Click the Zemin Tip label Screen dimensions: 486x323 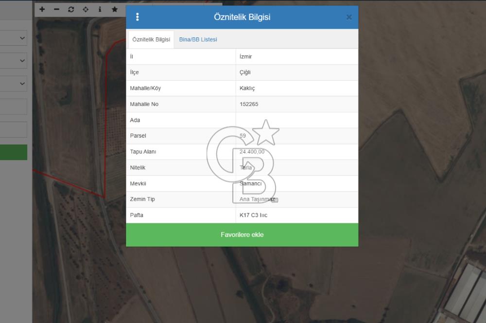click(142, 199)
